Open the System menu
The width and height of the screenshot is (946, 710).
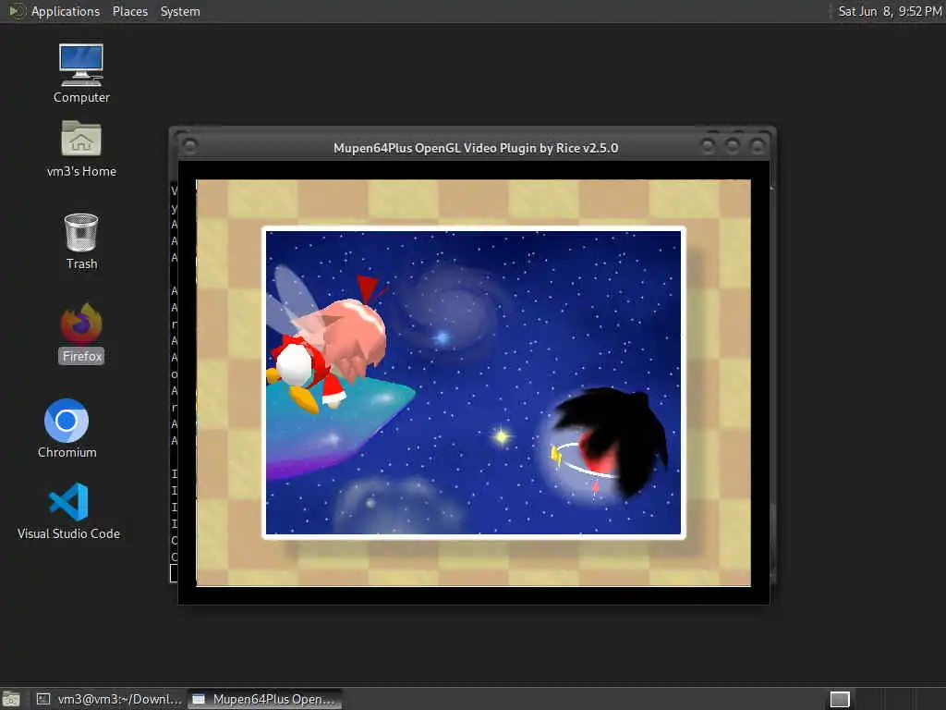[x=180, y=11]
